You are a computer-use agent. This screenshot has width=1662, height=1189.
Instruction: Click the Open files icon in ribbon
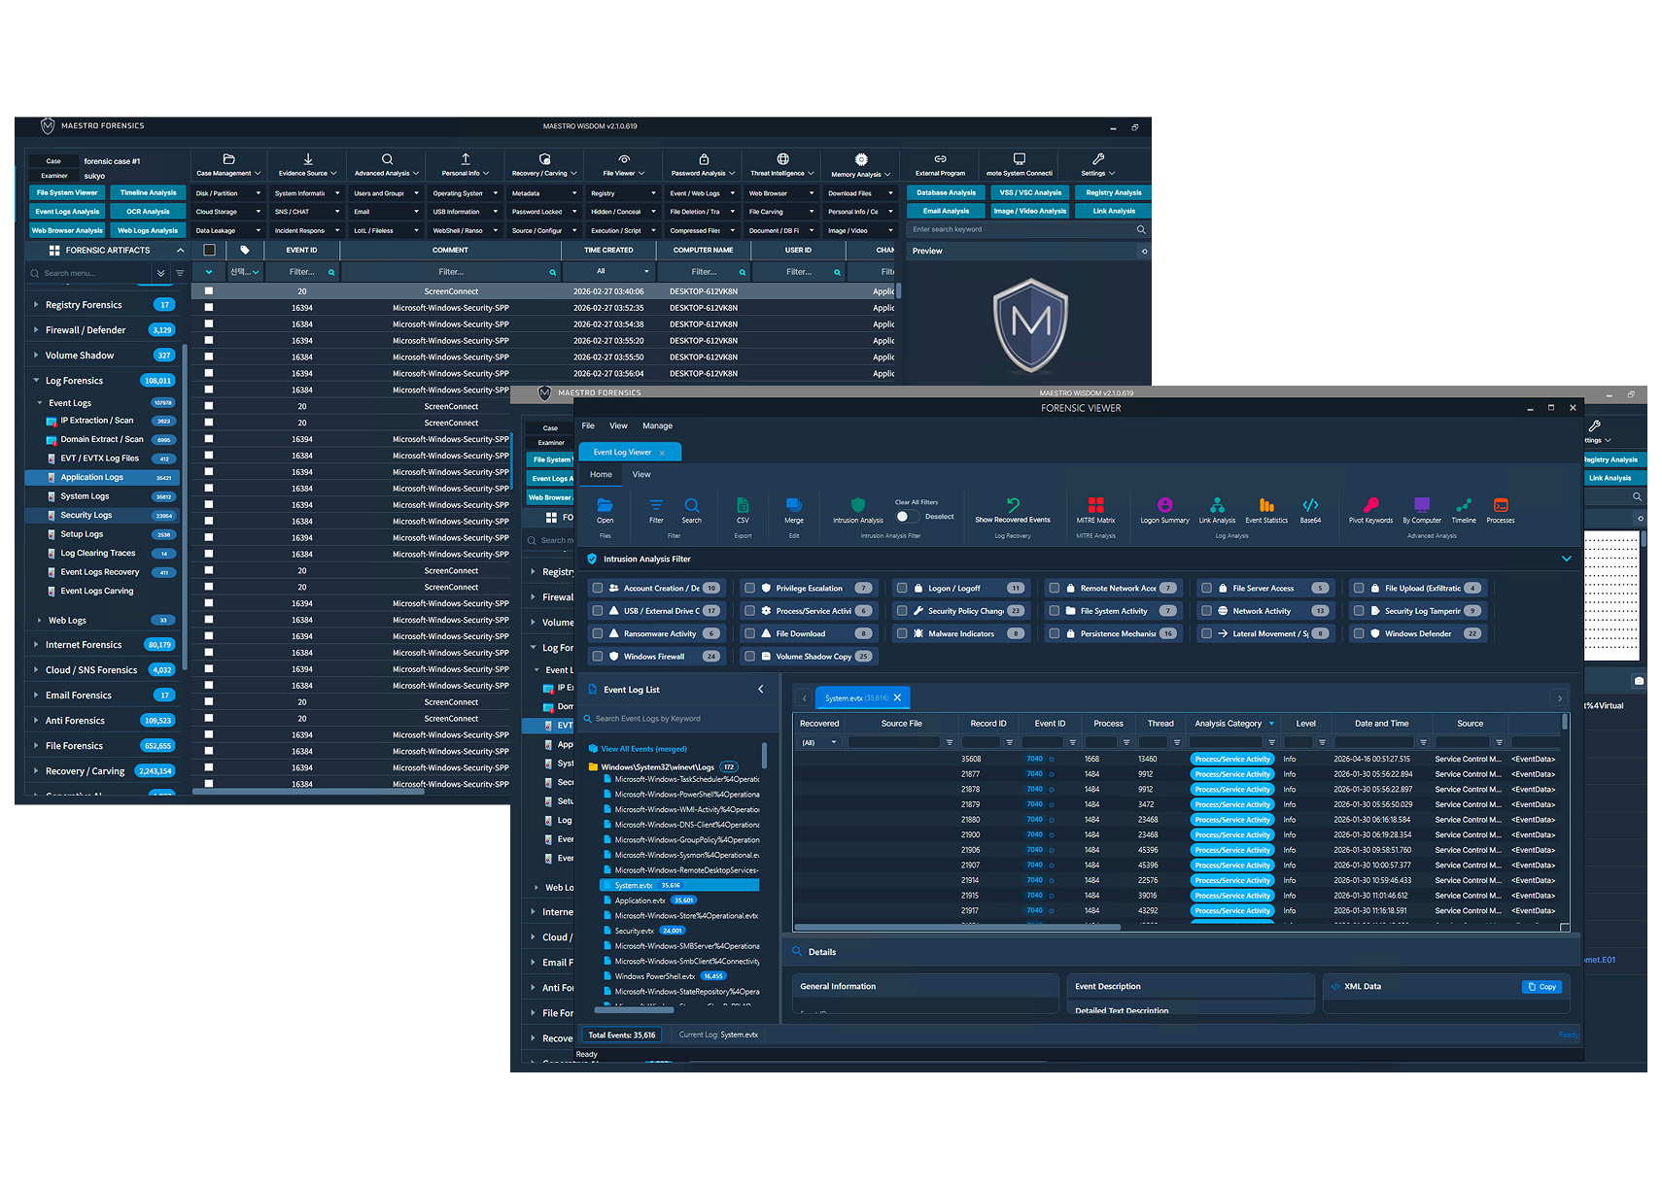[605, 505]
